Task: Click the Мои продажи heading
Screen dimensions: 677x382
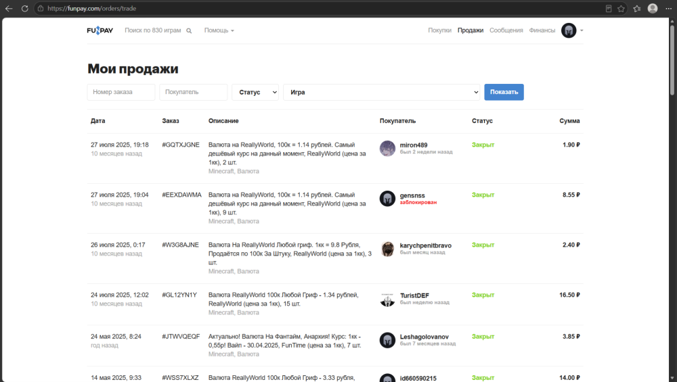Action: point(133,69)
